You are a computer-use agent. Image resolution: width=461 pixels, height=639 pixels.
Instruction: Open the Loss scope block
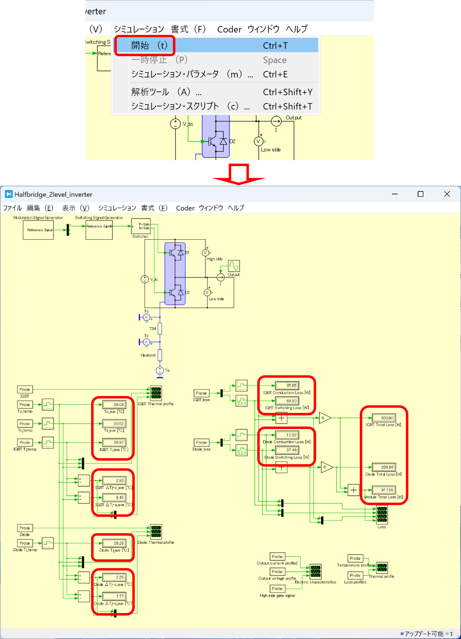382,515
